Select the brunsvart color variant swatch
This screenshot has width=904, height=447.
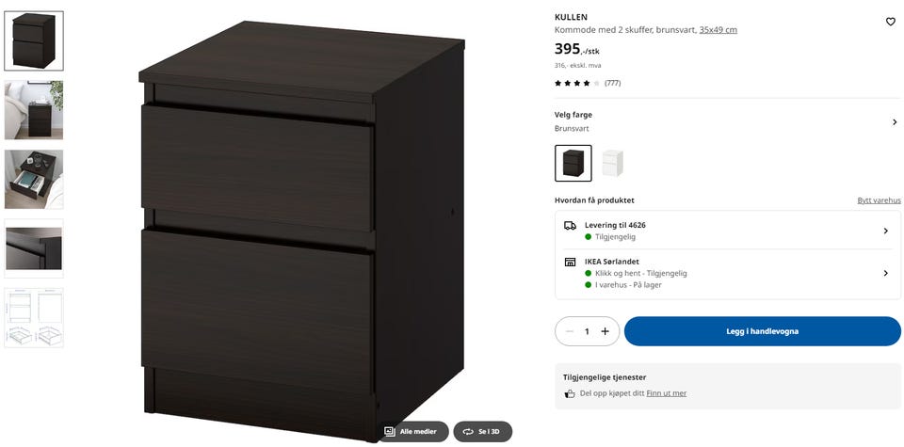pyautogui.click(x=573, y=163)
